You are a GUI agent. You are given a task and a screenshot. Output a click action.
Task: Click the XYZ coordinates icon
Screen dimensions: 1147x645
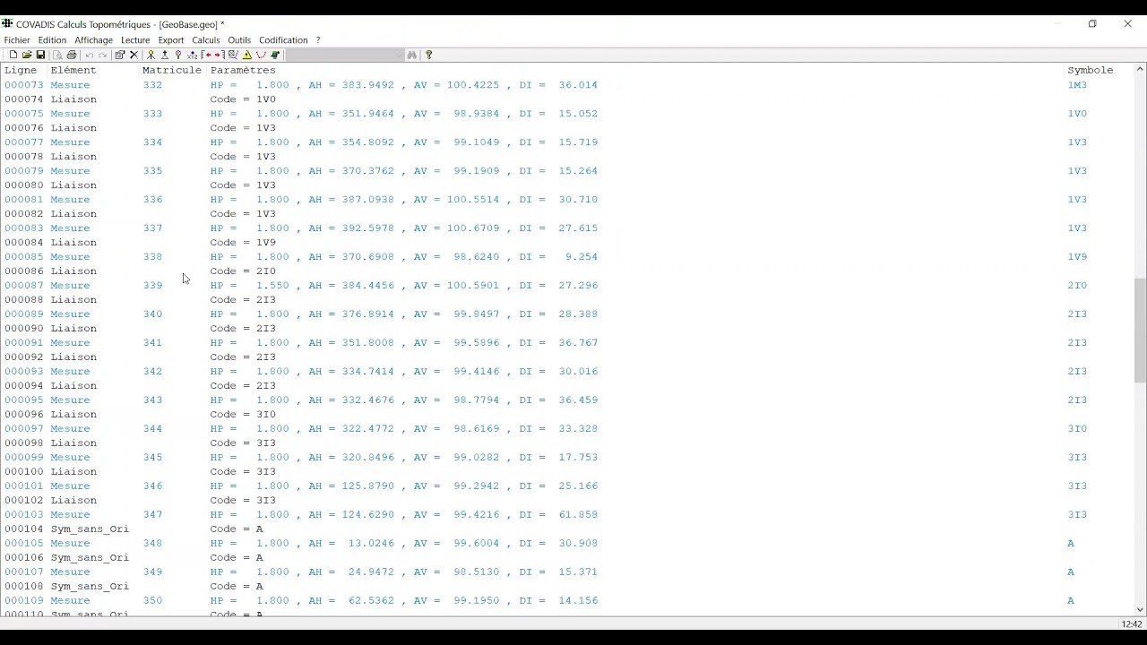[x=192, y=55]
